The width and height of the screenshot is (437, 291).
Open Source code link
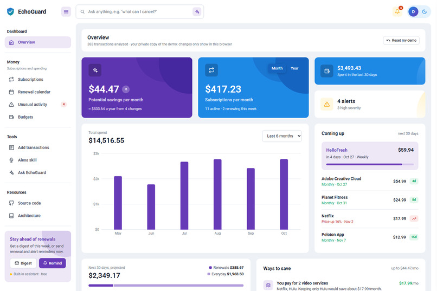click(x=38, y=203)
